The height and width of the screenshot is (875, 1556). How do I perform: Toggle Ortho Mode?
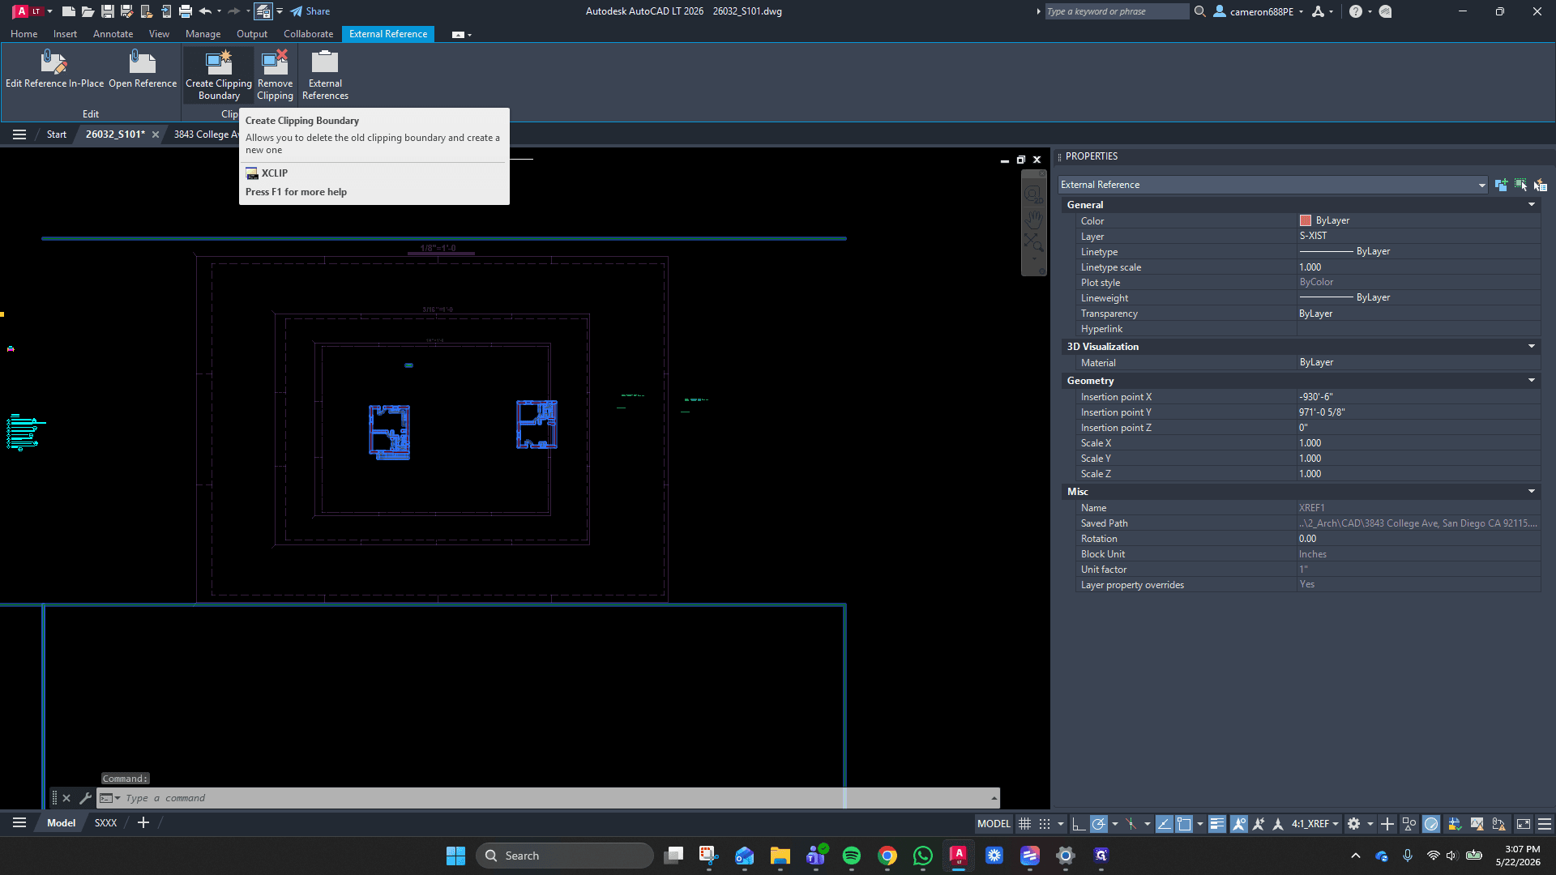coord(1079,824)
